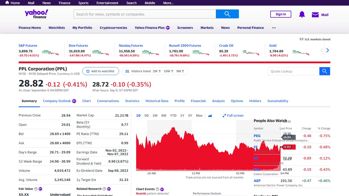The image size is (349, 196).
Task: Switch to the Conversations tab
Action: click(108, 101)
